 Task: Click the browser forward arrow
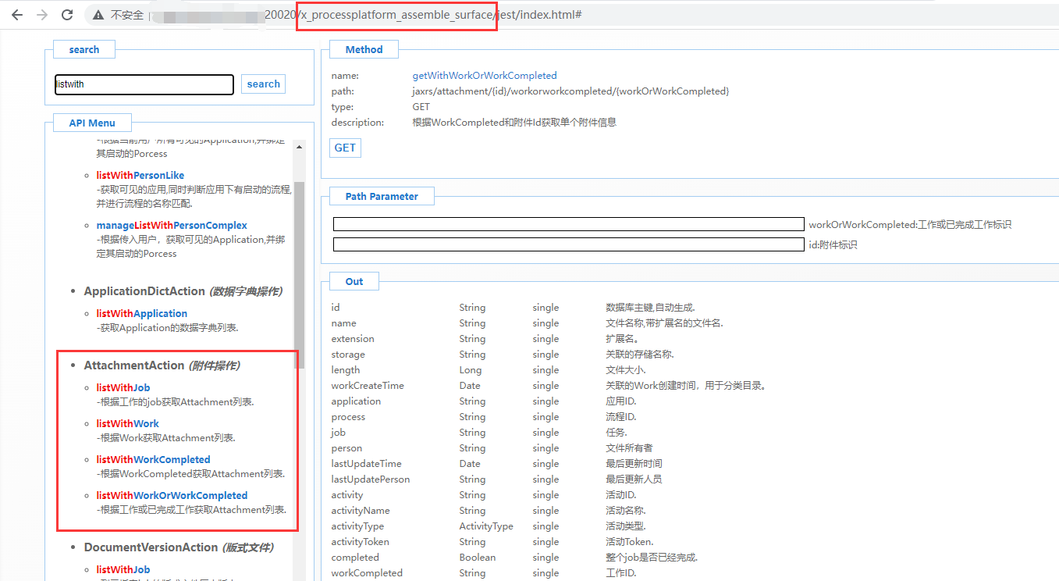coord(42,15)
